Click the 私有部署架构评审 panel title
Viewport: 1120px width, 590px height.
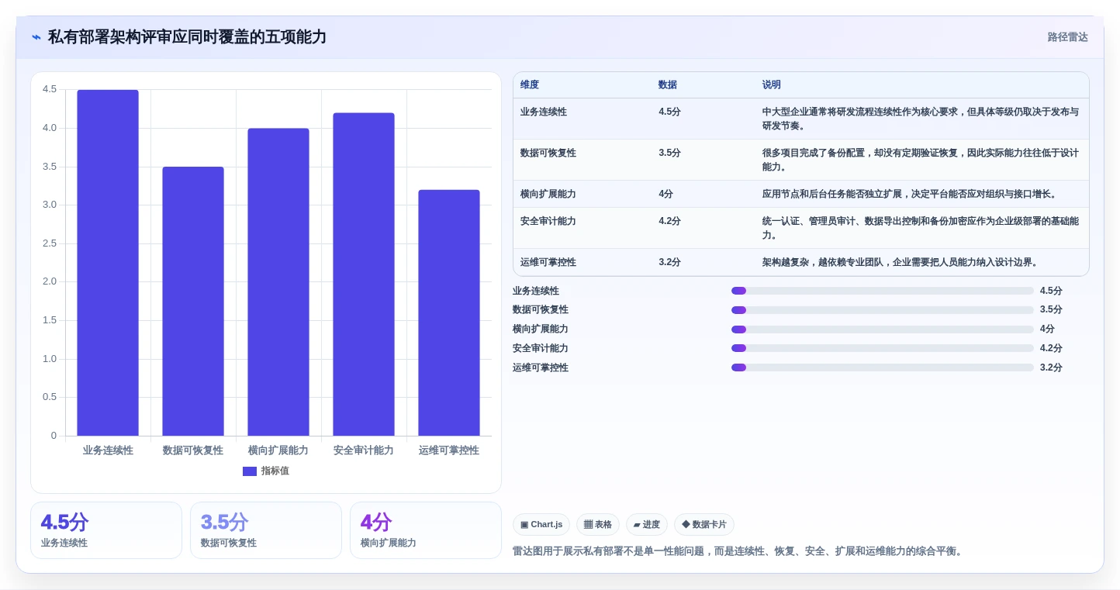[187, 37]
